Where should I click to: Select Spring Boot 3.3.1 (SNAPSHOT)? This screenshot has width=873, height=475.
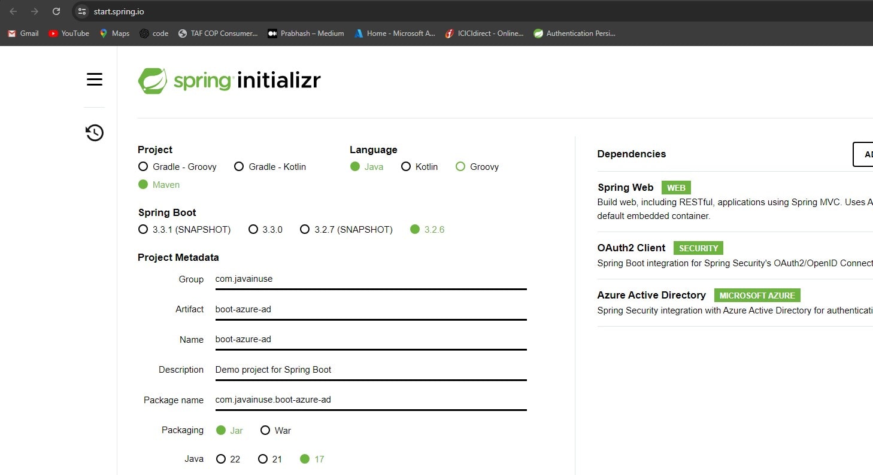(184, 229)
